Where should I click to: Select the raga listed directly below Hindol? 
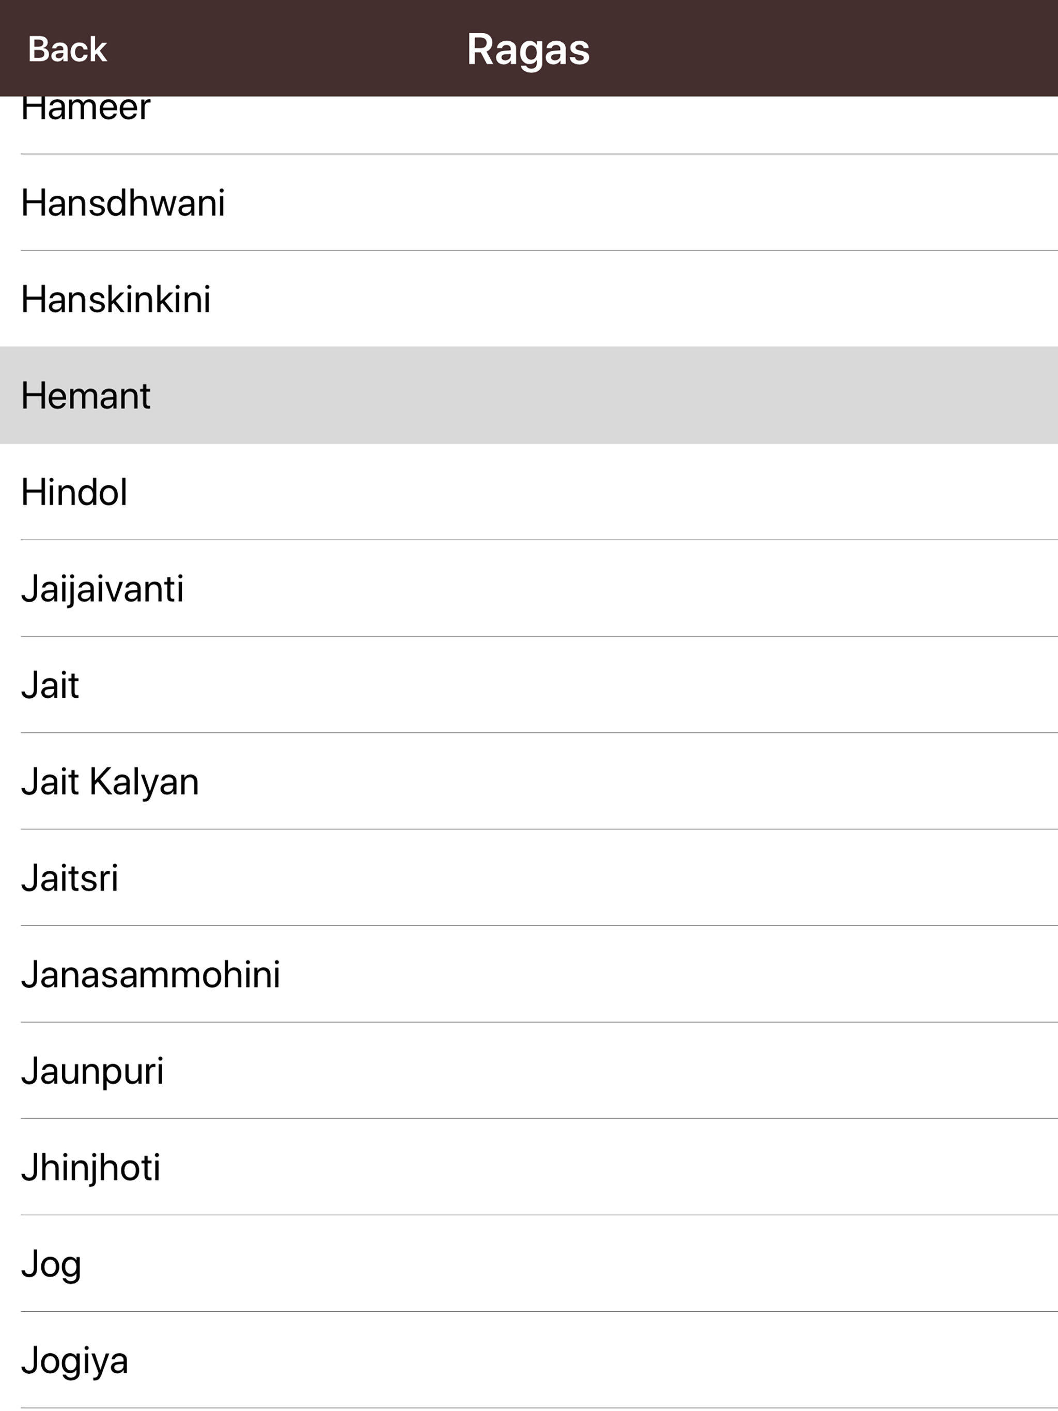[102, 589]
